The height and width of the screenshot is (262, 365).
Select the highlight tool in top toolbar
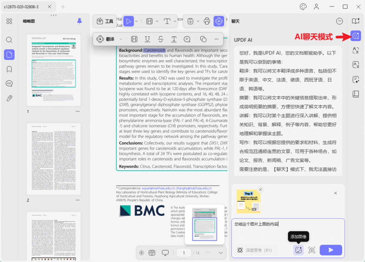click(x=149, y=21)
